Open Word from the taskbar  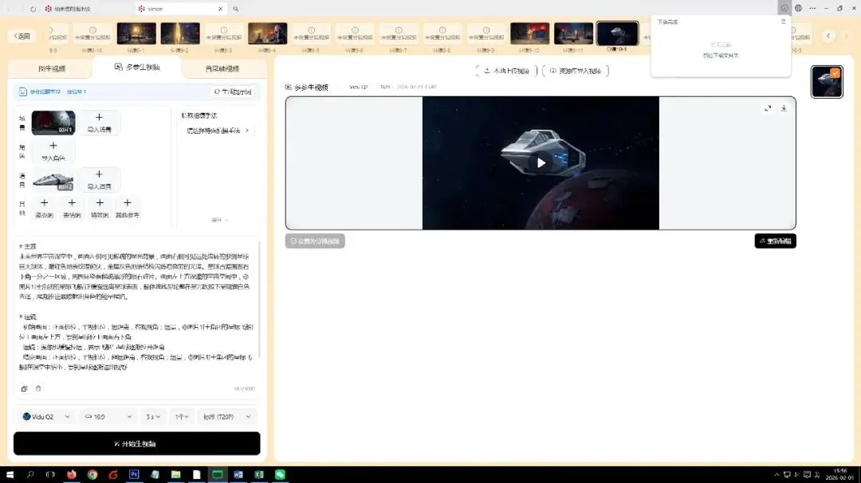[238, 475]
